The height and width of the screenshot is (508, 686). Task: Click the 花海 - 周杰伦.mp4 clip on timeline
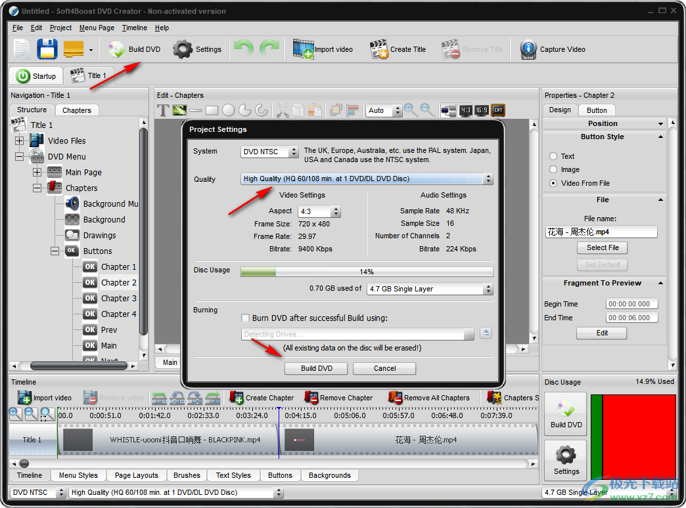pyautogui.click(x=408, y=440)
